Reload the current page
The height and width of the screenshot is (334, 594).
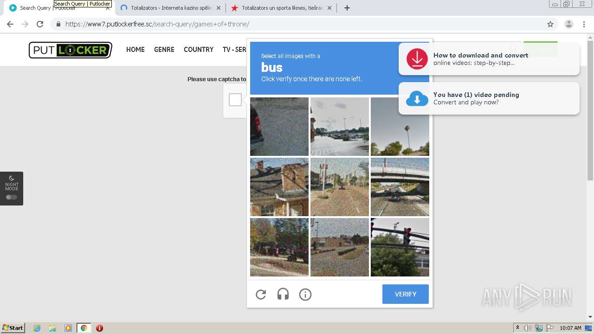(x=40, y=24)
